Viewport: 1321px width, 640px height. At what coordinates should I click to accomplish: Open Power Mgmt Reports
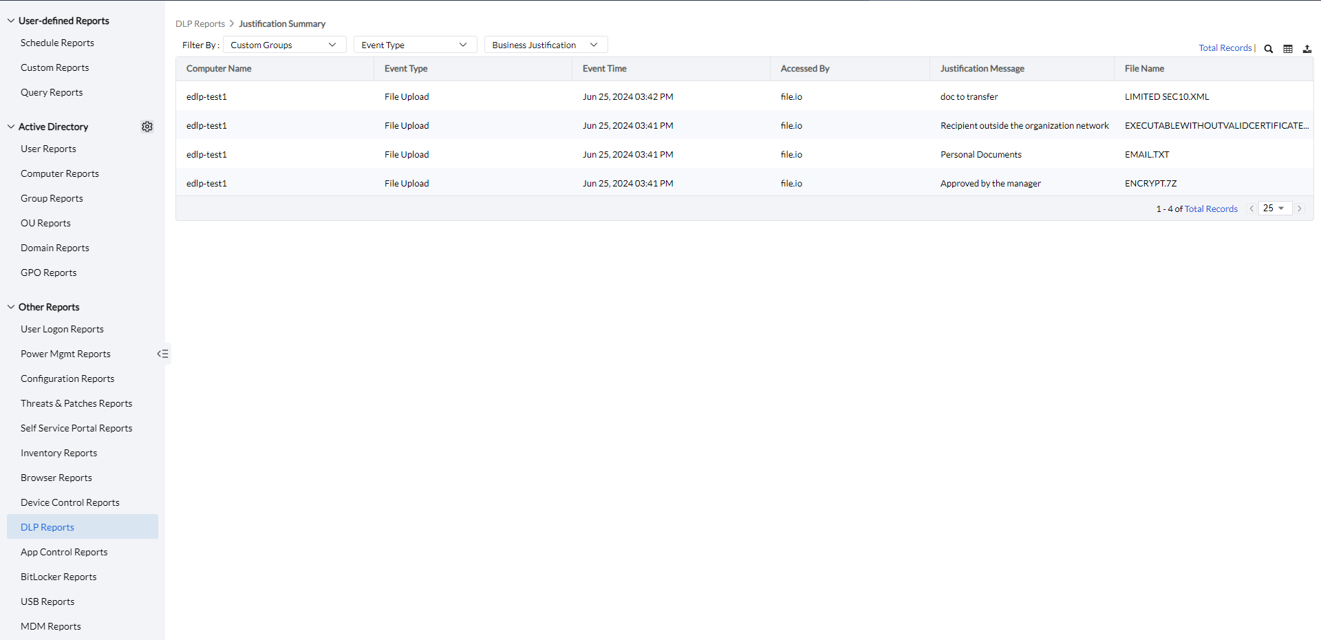(x=65, y=354)
